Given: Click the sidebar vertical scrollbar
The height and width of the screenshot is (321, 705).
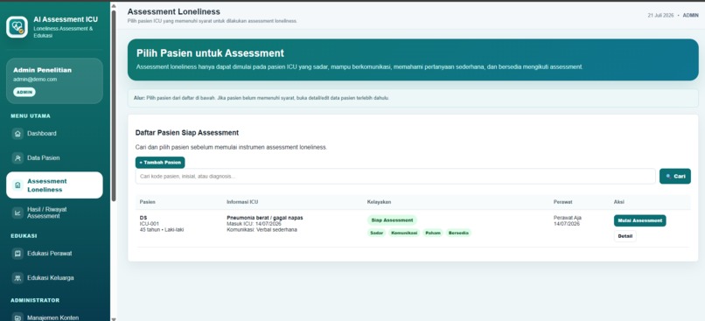Looking at the screenshot, I should 114,106.
